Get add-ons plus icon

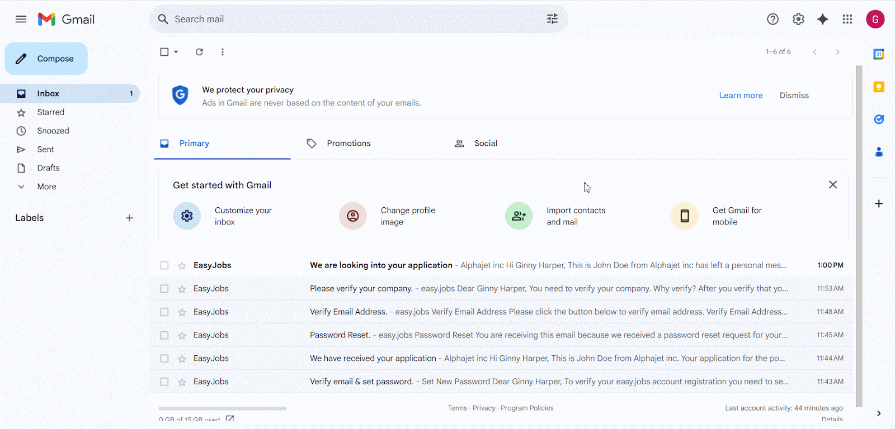(x=879, y=204)
